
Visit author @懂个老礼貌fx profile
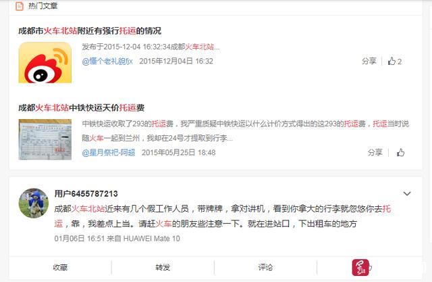tap(107, 61)
